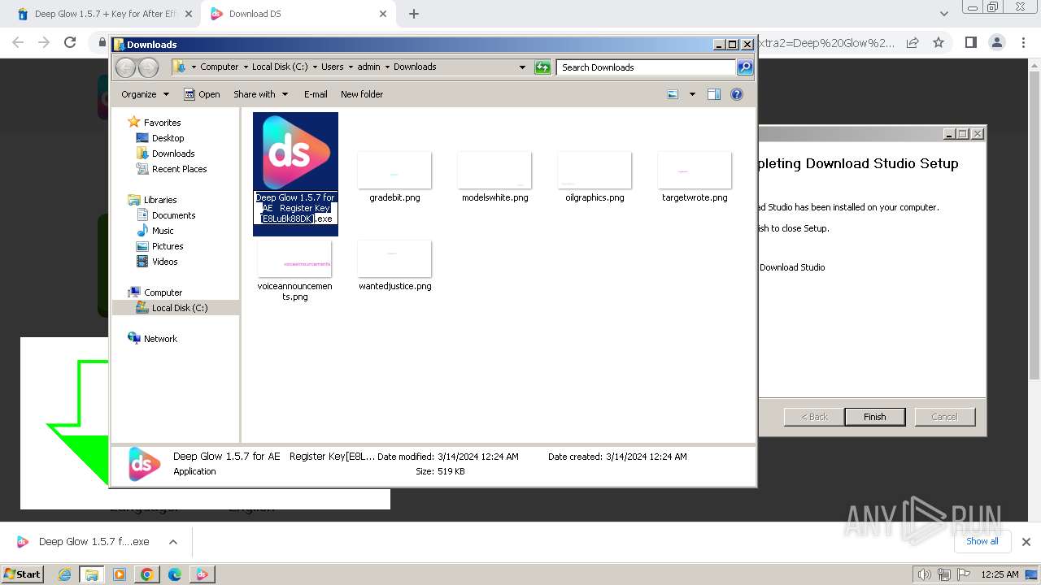Screen dimensions: 1041x585
Task: Click Cancel in Download Studio Setup
Action: pyautogui.click(x=944, y=417)
